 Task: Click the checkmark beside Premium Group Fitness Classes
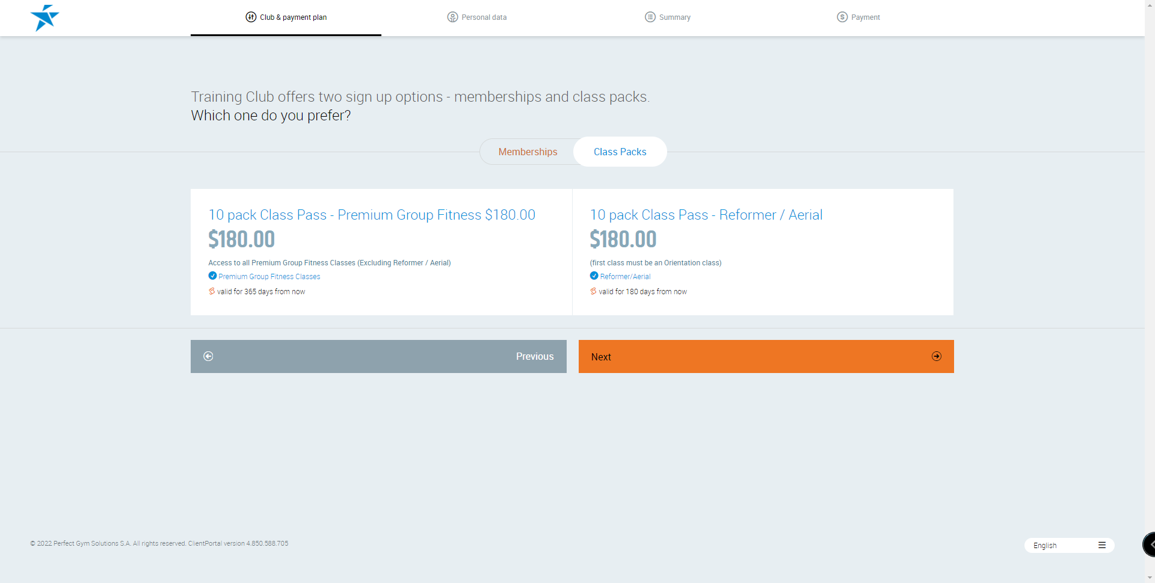(x=212, y=276)
